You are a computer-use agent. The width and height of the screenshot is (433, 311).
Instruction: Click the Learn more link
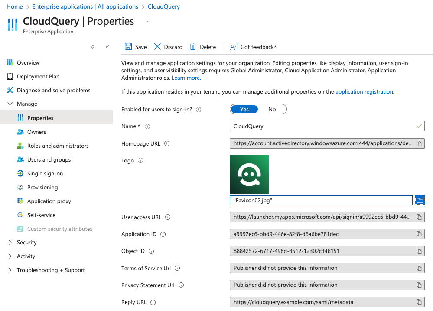(x=186, y=78)
